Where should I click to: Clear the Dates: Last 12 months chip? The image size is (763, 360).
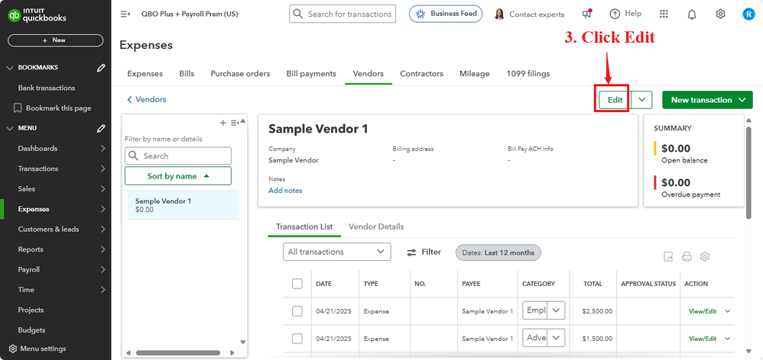pos(498,252)
